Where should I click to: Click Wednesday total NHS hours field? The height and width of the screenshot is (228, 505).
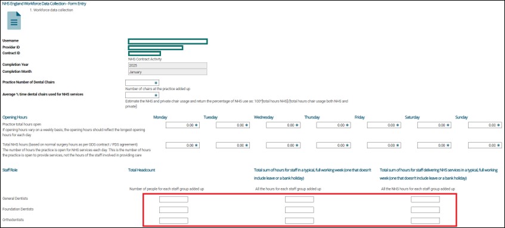pos(283,146)
